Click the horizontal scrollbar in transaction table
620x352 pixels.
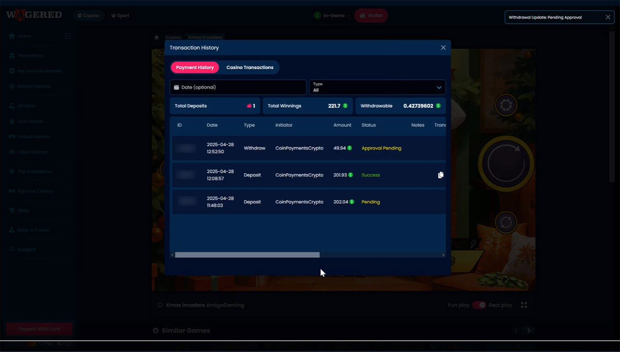247,255
